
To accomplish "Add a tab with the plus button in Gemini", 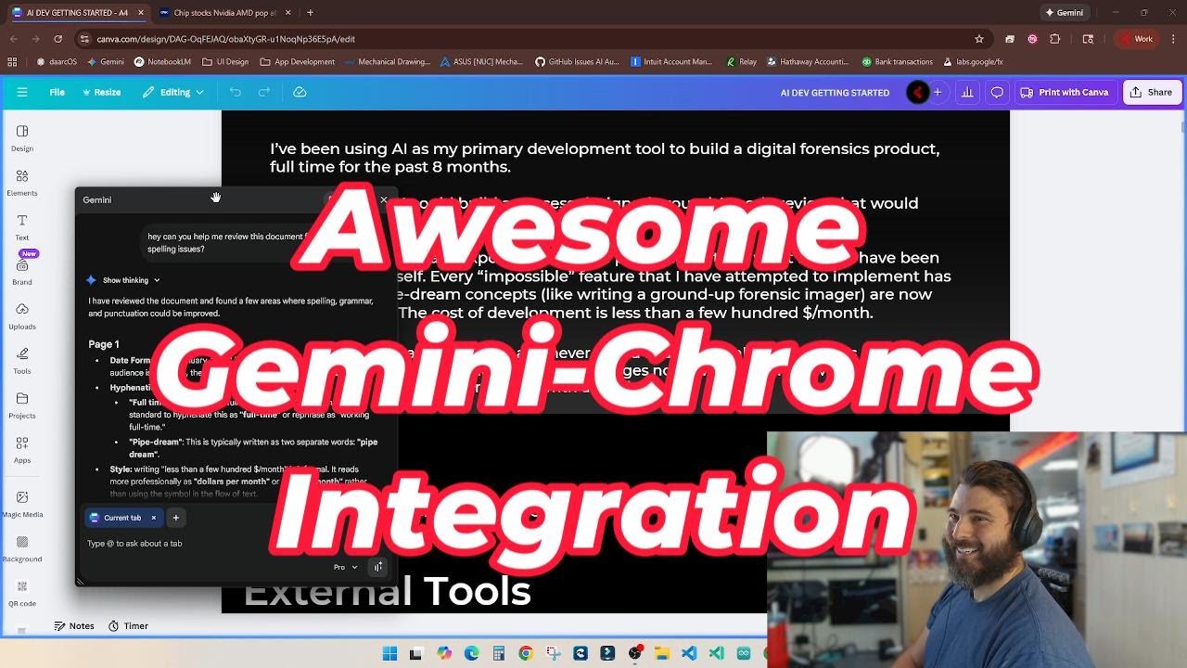I will point(175,518).
